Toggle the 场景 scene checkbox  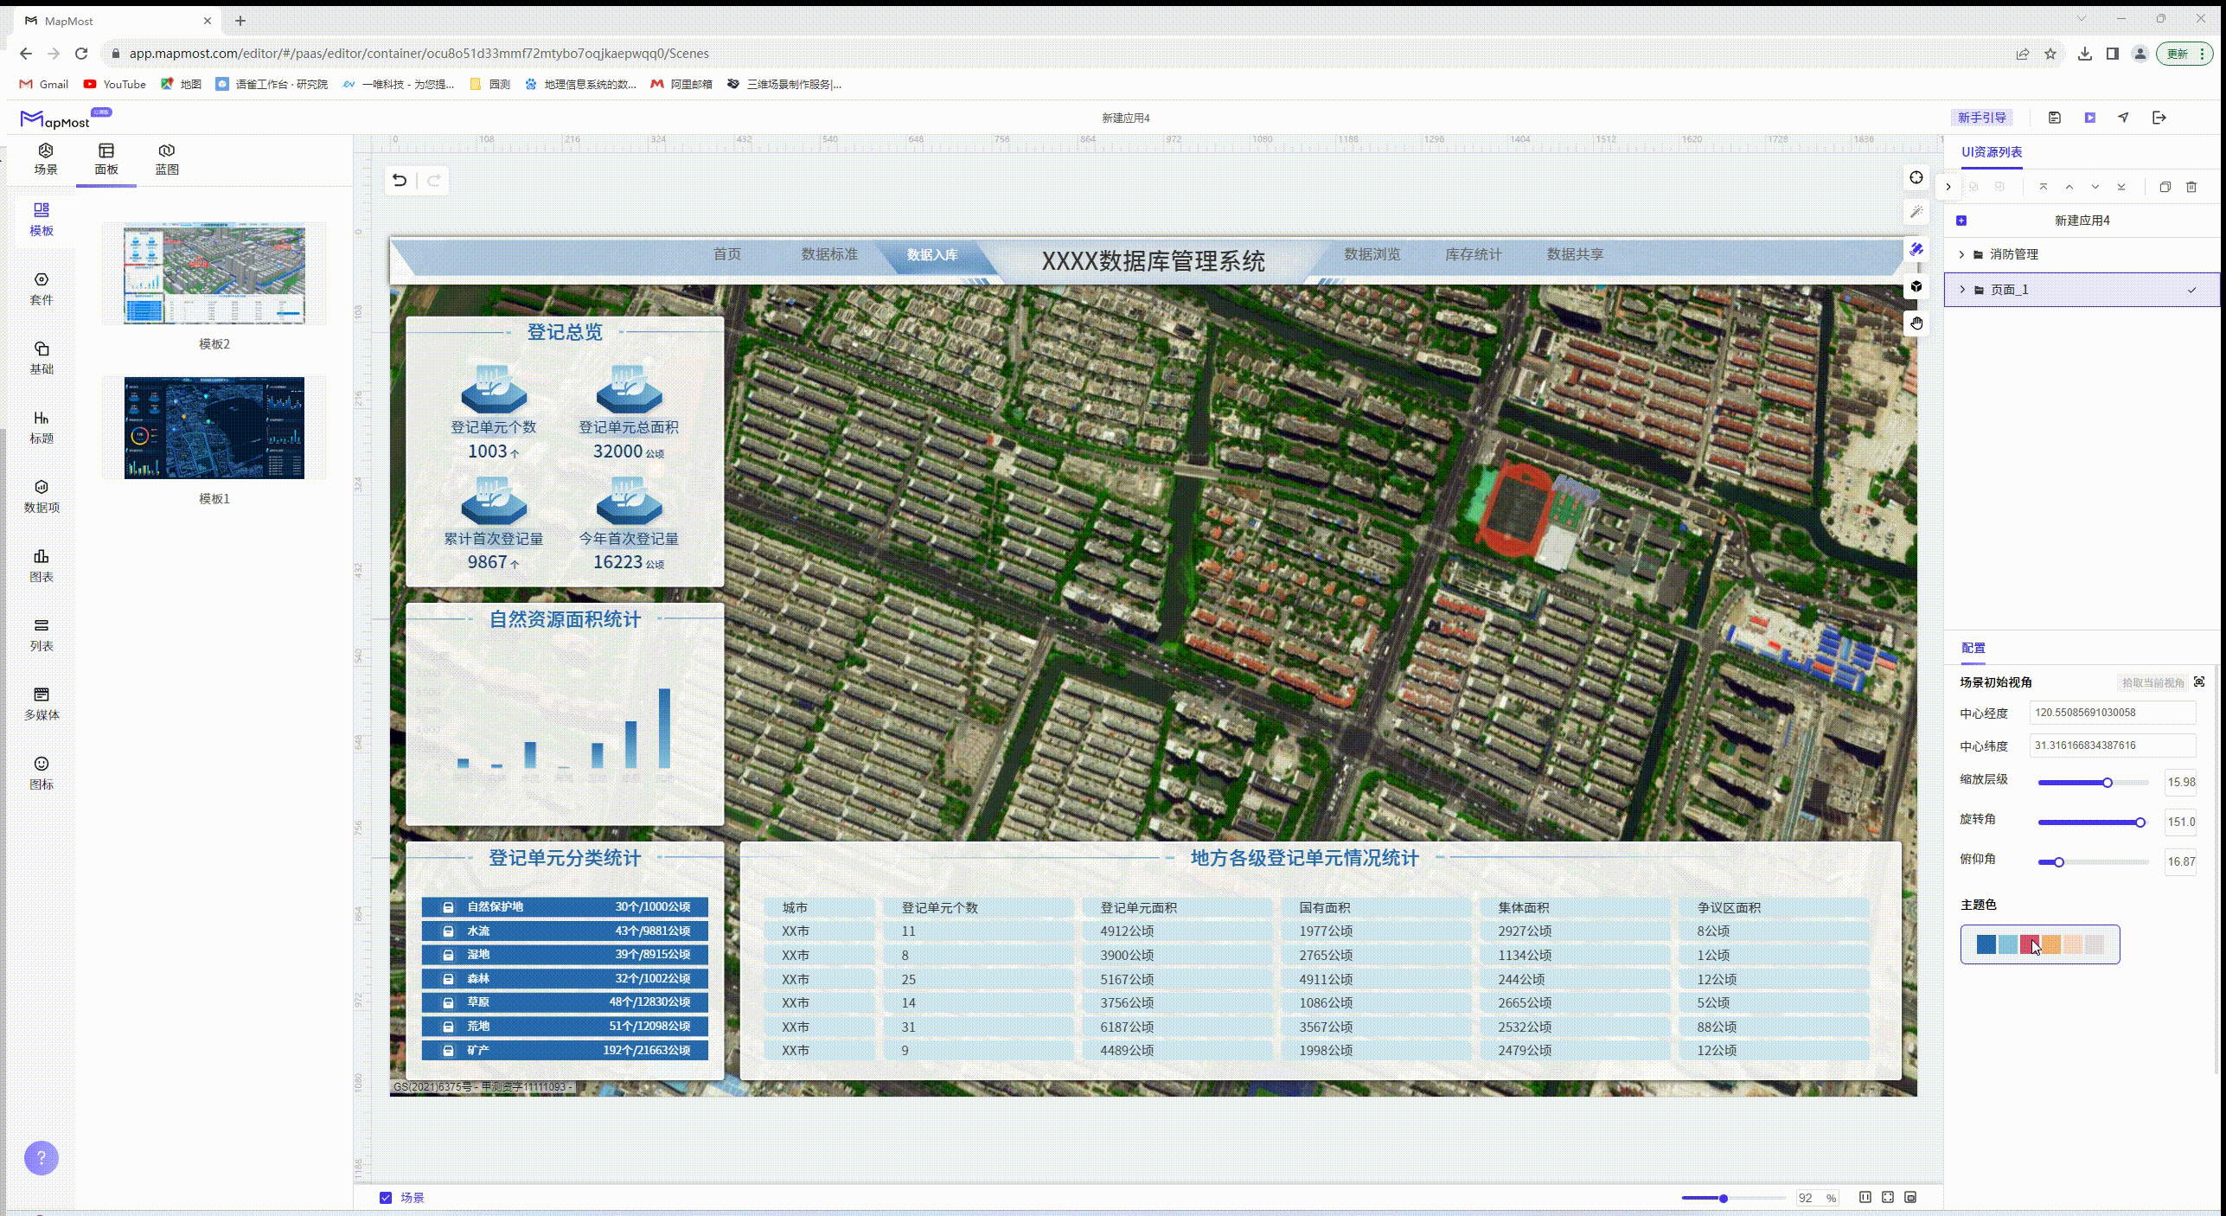386,1198
